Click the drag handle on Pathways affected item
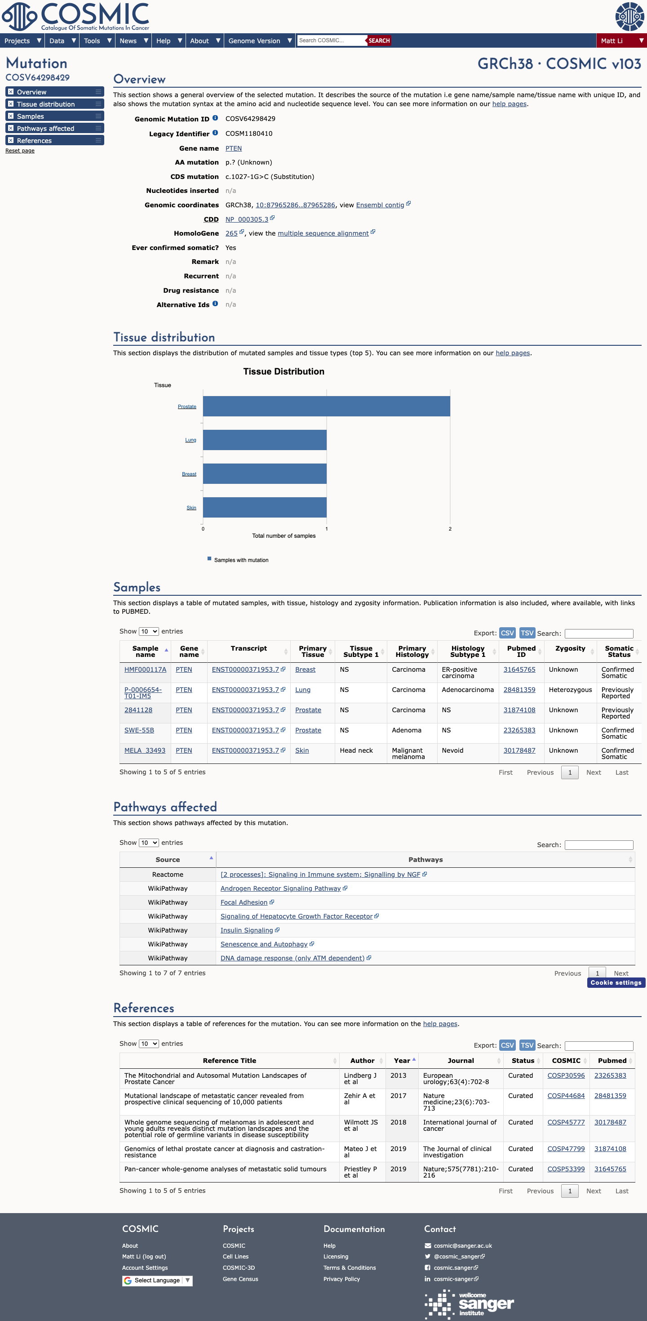This screenshot has height=1321, width=647. tap(98, 128)
